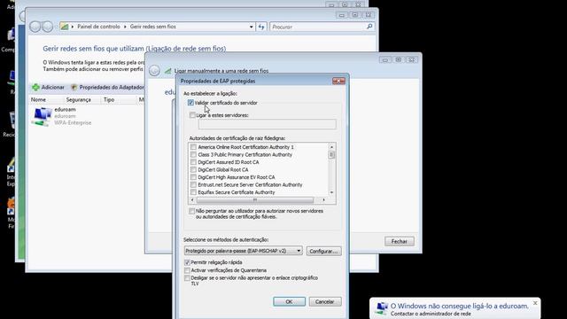Click WPA-Enterprise text under eduroam

pos(73,123)
